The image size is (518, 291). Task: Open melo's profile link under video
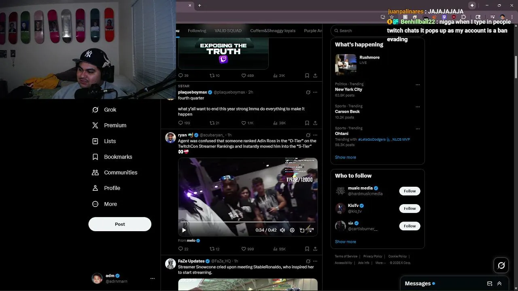click(193, 240)
